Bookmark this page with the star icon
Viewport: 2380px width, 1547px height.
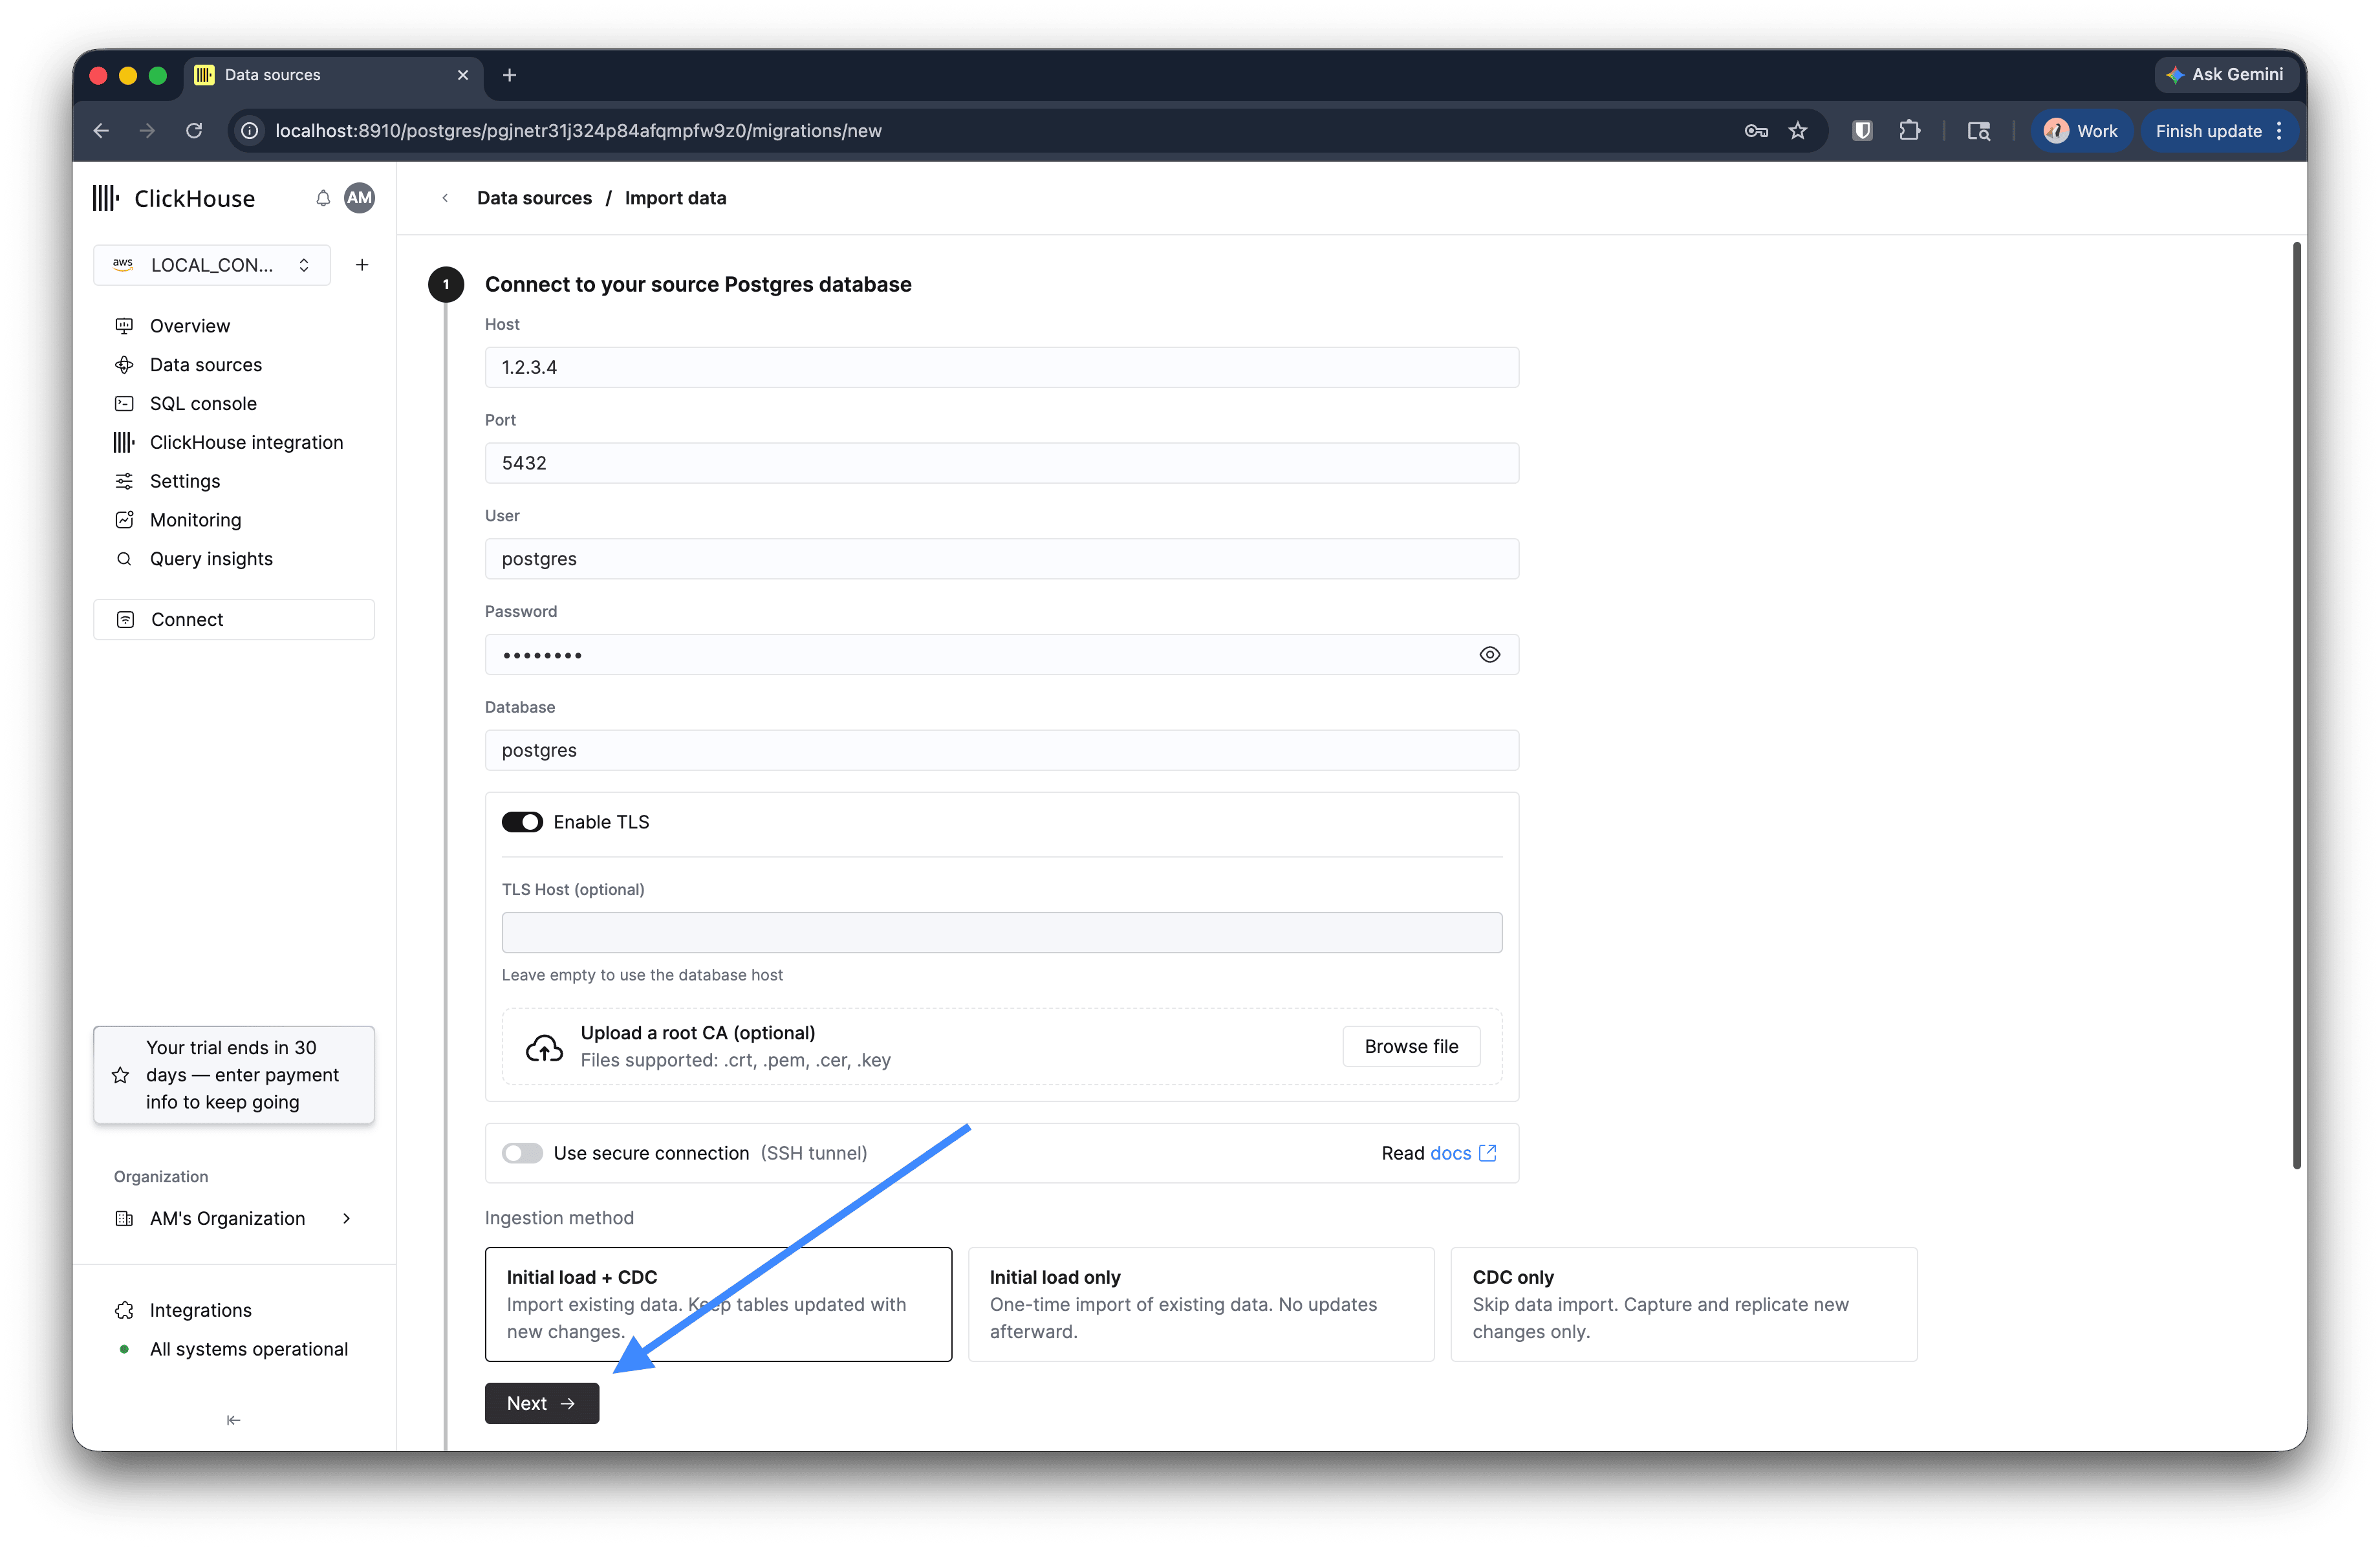1798,131
